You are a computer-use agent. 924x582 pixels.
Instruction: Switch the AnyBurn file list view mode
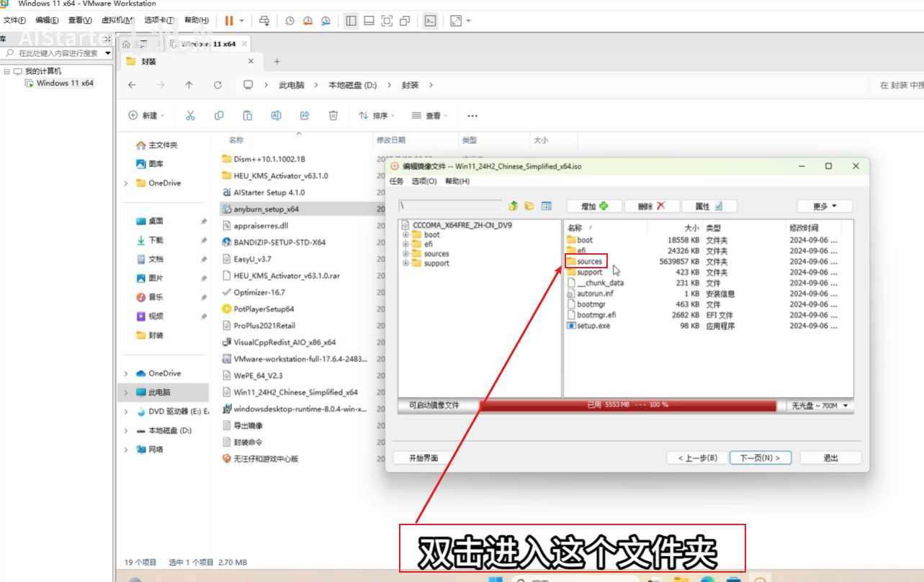pyautogui.click(x=547, y=206)
